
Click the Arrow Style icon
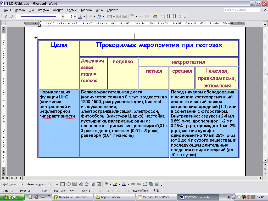click(145, 184)
